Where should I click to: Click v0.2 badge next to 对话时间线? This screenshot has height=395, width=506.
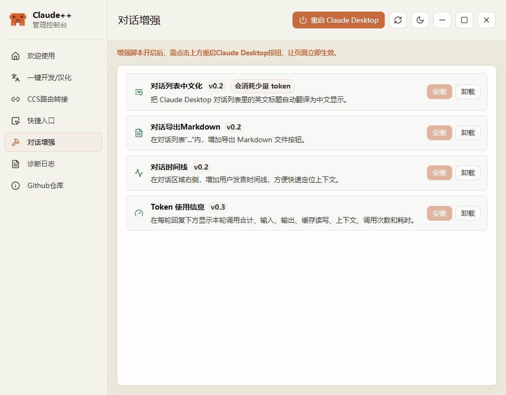[x=201, y=167]
